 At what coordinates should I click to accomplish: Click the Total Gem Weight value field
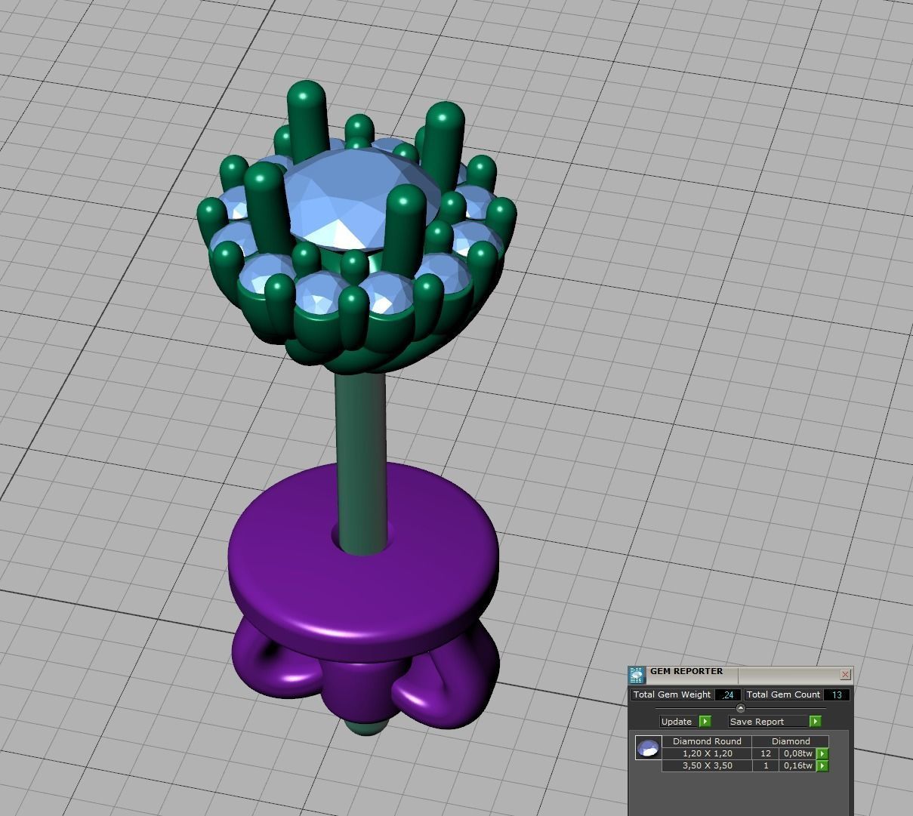[728, 694]
